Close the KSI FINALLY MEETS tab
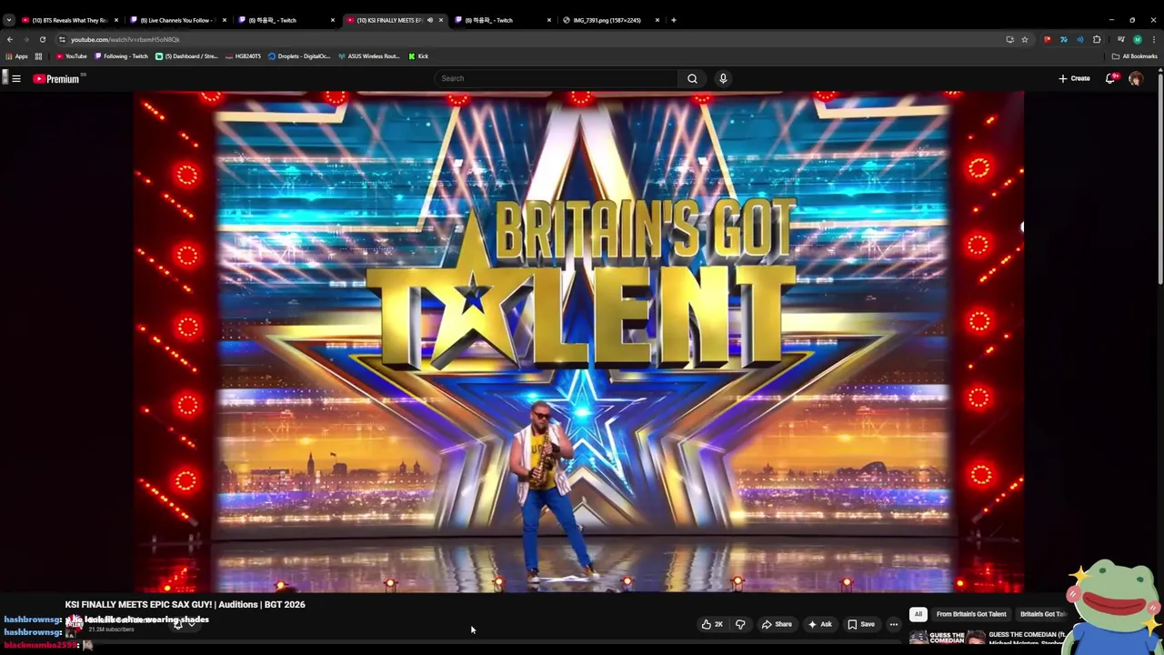 (441, 20)
